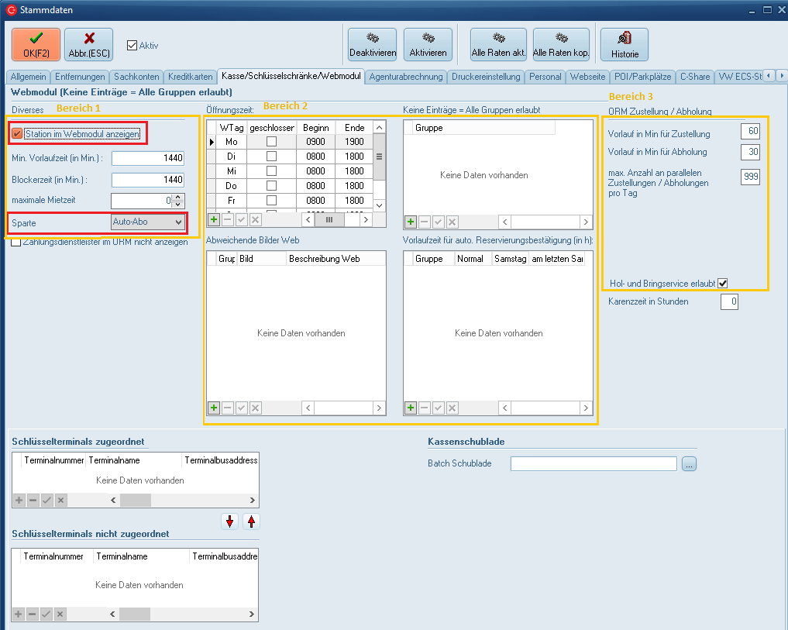Toggle Station im Webmodul anzeigen checkbox
This screenshot has height=630, width=788.
pos(18,134)
